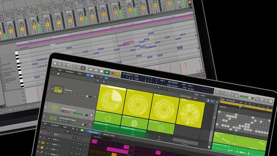Select the Bass Knocks 1 green cell

click(x=108, y=117)
